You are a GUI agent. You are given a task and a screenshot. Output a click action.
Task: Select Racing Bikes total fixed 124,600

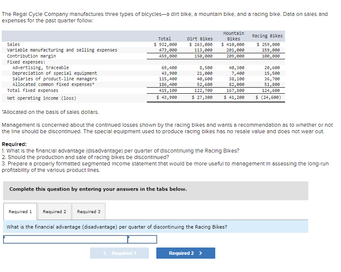point(271,91)
